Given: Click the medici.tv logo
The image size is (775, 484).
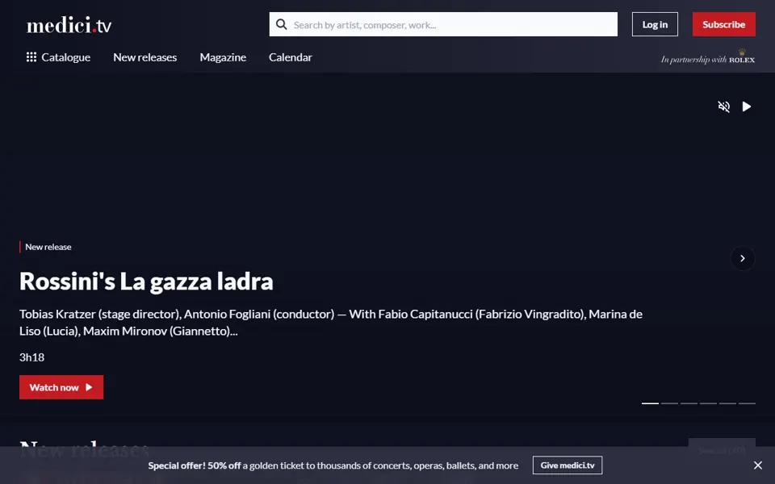Looking at the screenshot, I should 69,25.
